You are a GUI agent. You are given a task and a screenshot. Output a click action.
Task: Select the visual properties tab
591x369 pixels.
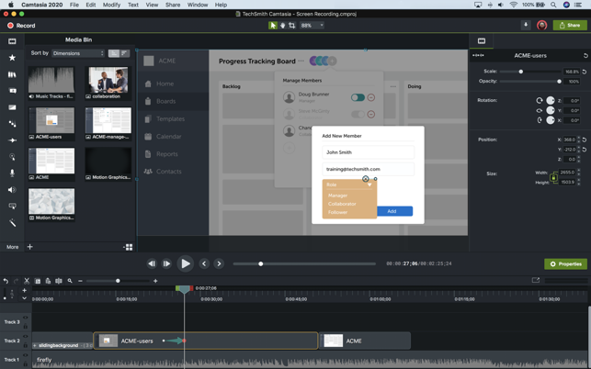coord(482,41)
